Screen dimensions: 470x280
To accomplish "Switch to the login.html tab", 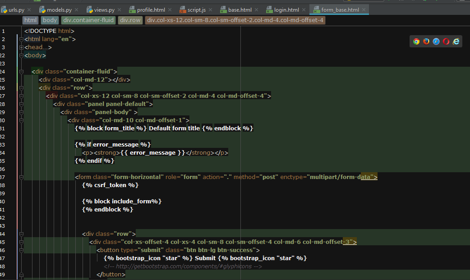I will pos(286,9).
